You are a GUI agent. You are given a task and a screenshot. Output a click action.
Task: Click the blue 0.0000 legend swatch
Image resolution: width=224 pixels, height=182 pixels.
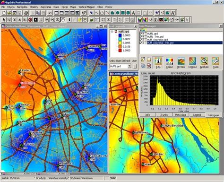pyautogui.click(x=120, y=35)
